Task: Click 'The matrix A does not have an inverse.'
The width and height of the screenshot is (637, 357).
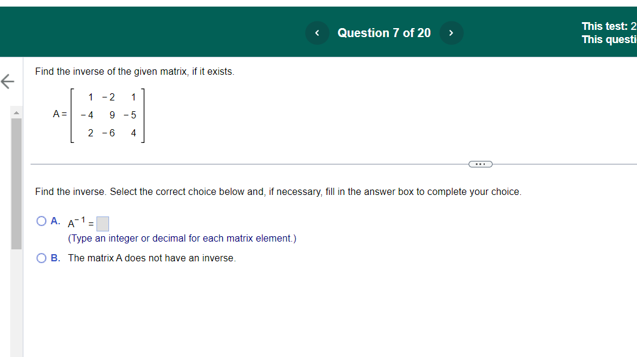Action: point(152,258)
